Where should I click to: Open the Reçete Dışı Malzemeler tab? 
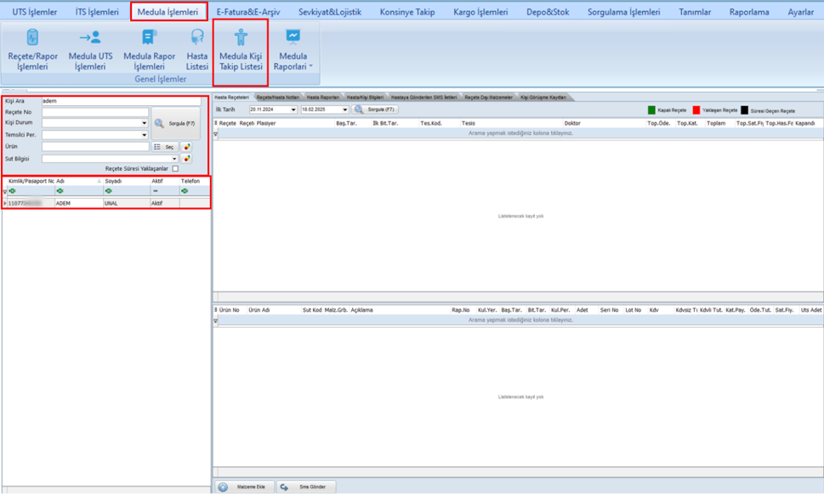tap(488, 98)
